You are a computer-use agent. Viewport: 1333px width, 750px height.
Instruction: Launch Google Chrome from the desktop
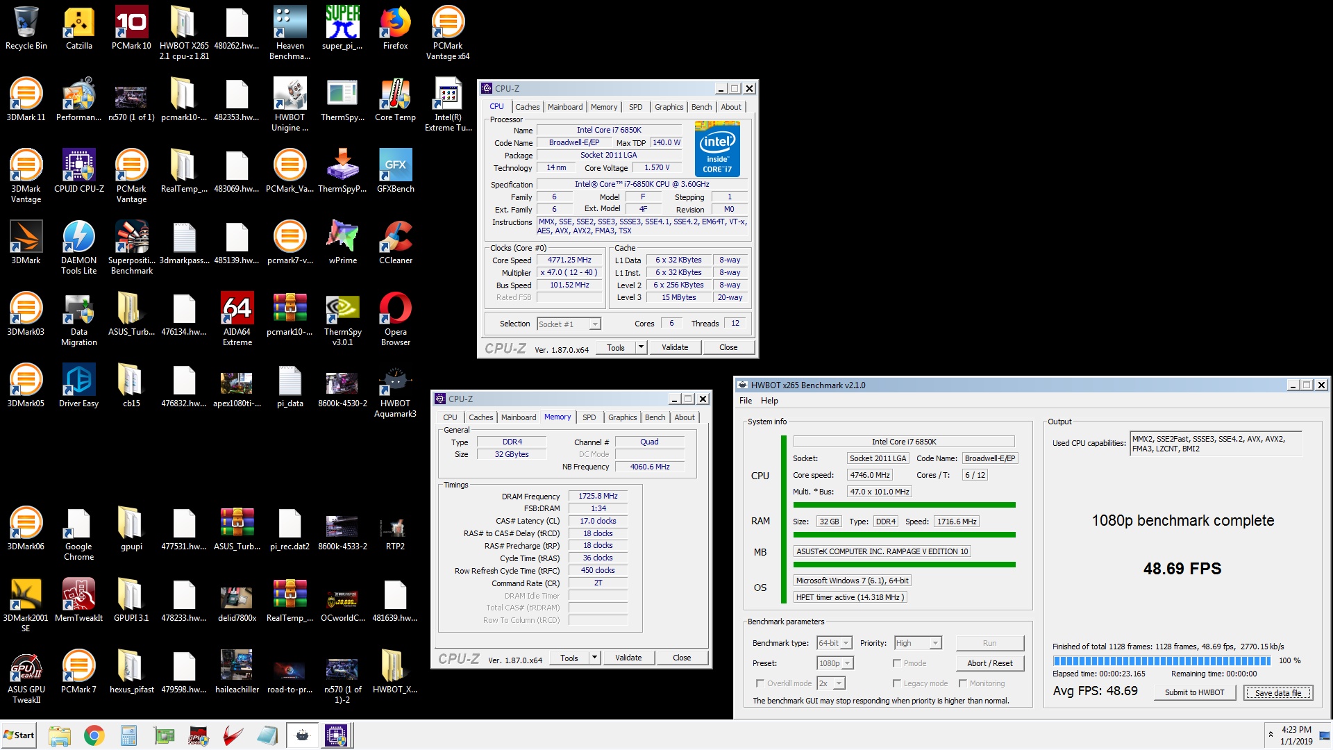click(x=78, y=533)
